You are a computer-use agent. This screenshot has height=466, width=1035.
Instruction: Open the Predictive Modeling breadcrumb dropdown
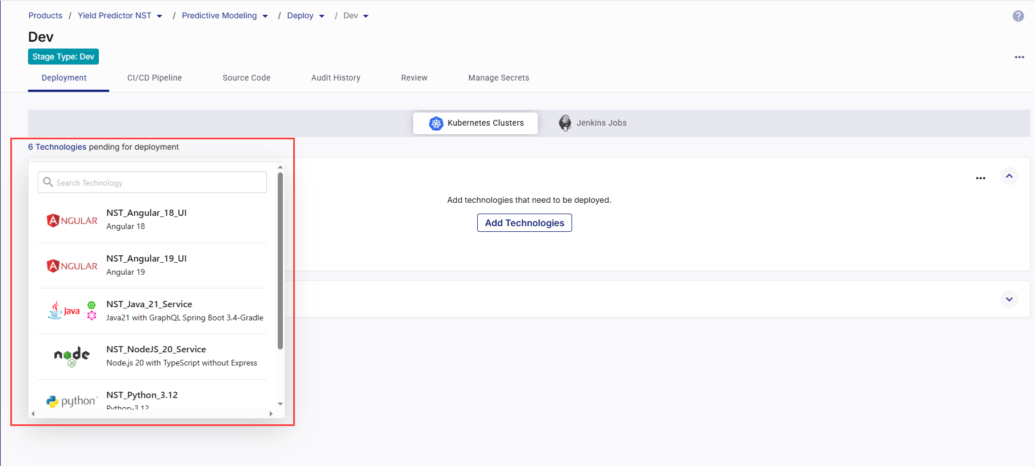click(265, 16)
